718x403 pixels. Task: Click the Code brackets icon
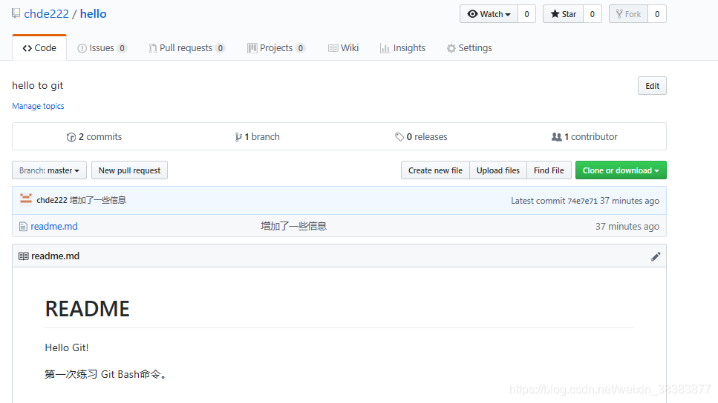27,48
